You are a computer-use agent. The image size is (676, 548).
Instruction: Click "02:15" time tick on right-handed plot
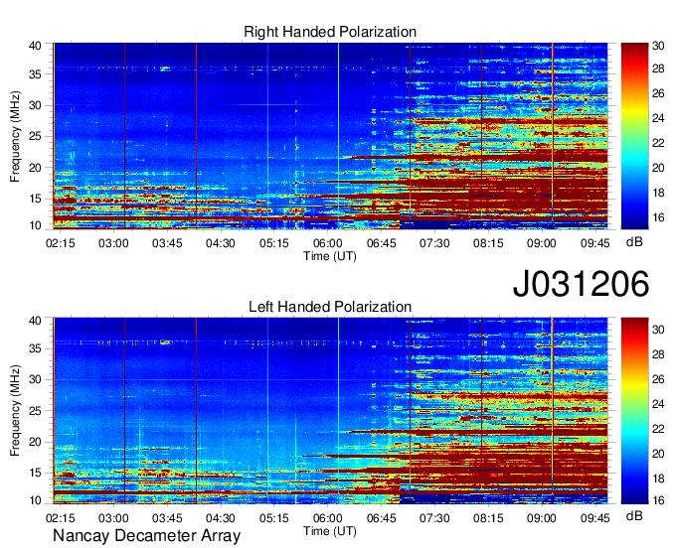click(60, 243)
